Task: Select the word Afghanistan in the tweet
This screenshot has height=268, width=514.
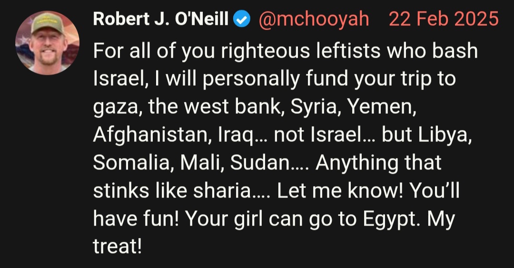Action: pos(150,136)
